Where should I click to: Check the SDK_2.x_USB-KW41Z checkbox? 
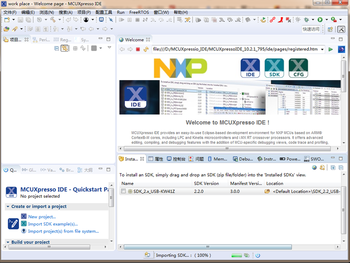(123, 191)
